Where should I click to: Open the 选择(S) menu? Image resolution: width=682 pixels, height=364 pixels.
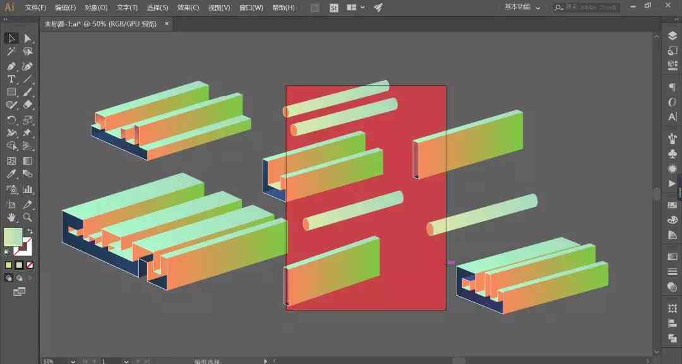157,8
